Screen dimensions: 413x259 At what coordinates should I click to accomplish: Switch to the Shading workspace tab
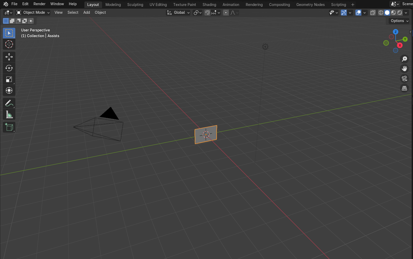point(209,5)
